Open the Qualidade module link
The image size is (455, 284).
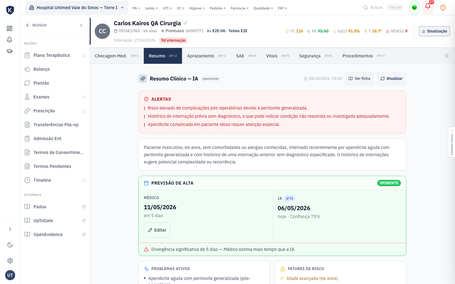point(263,8)
